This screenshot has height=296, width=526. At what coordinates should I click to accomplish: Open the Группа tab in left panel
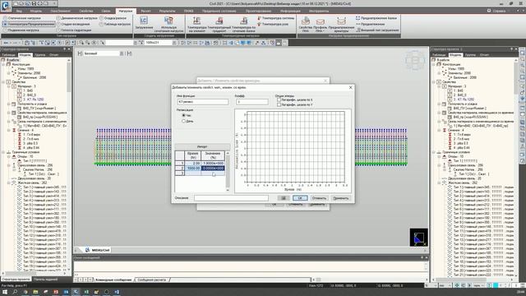[x=40, y=55]
